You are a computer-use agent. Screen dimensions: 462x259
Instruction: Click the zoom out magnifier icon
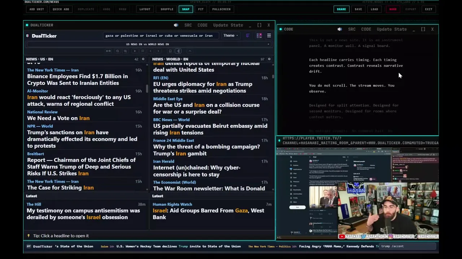(x=118, y=51)
